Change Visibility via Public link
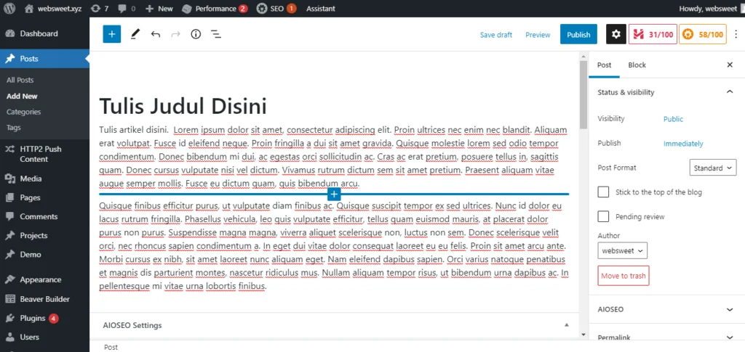 (x=673, y=119)
